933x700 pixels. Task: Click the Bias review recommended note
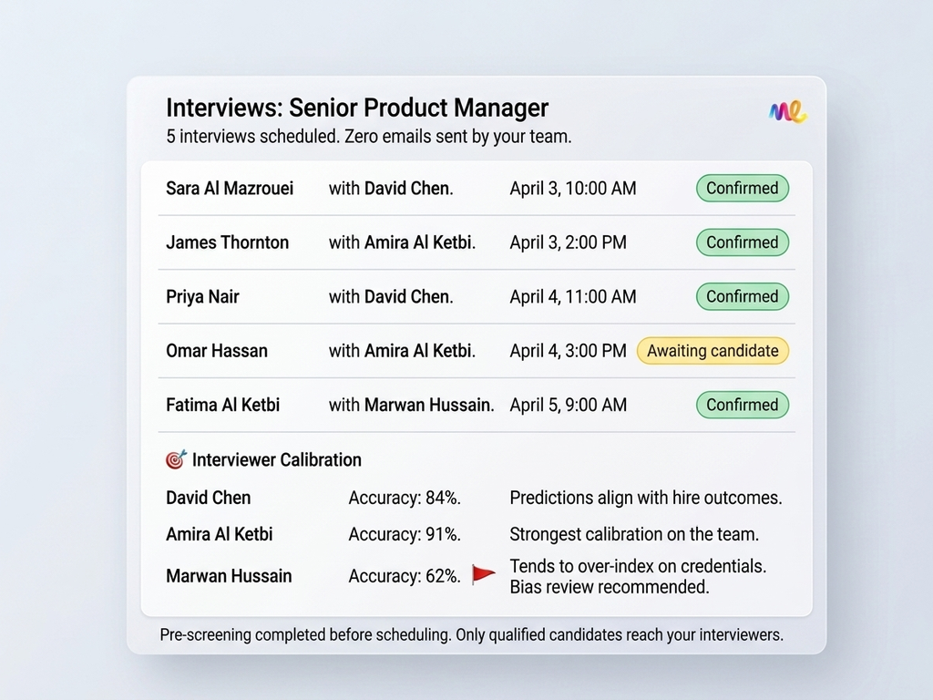(x=609, y=587)
